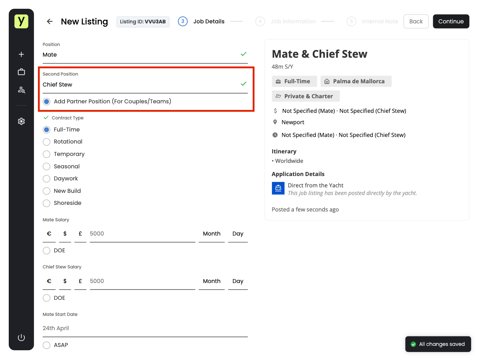Open the Position dropdown showing Mate
Viewport: 478px width, 359px height.
point(145,55)
